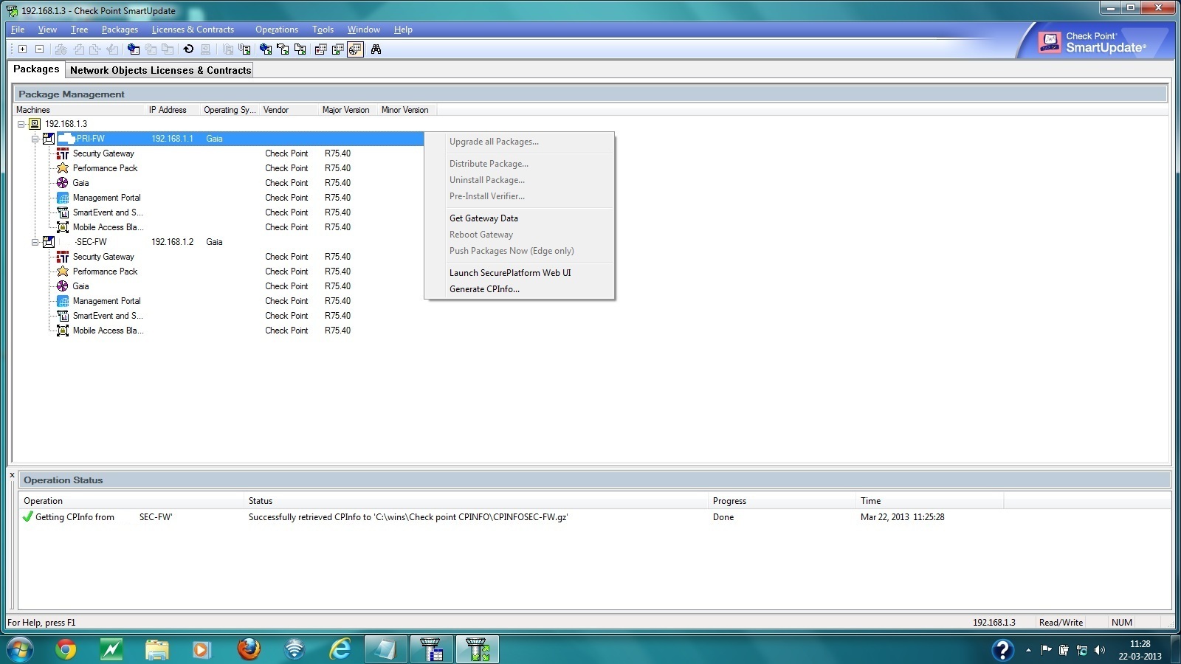This screenshot has width=1181, height=664.
Task: Click the globe-with-package icon left of refresh
Action: (x=134, y=49)
